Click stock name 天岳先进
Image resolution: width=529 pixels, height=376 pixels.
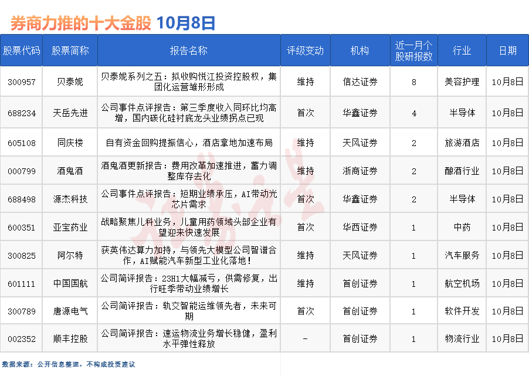(70, 113)
